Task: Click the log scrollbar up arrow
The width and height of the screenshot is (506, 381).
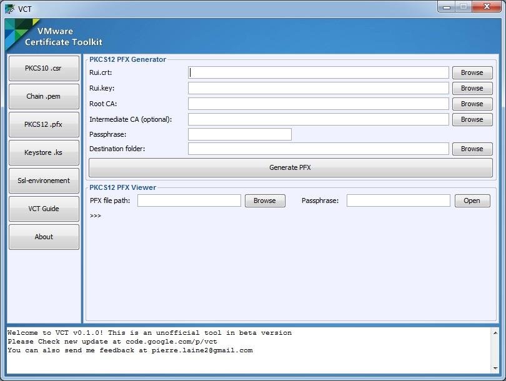Action: (495, 333)
